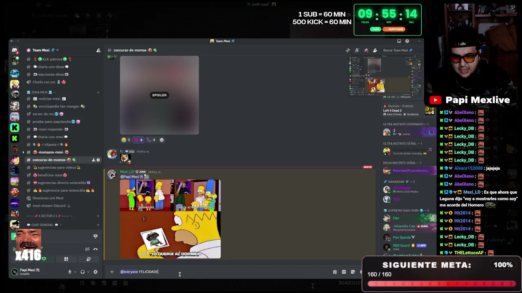
Task: Expand the CHAT GENERAL category
Action: [x=44, y=225]
